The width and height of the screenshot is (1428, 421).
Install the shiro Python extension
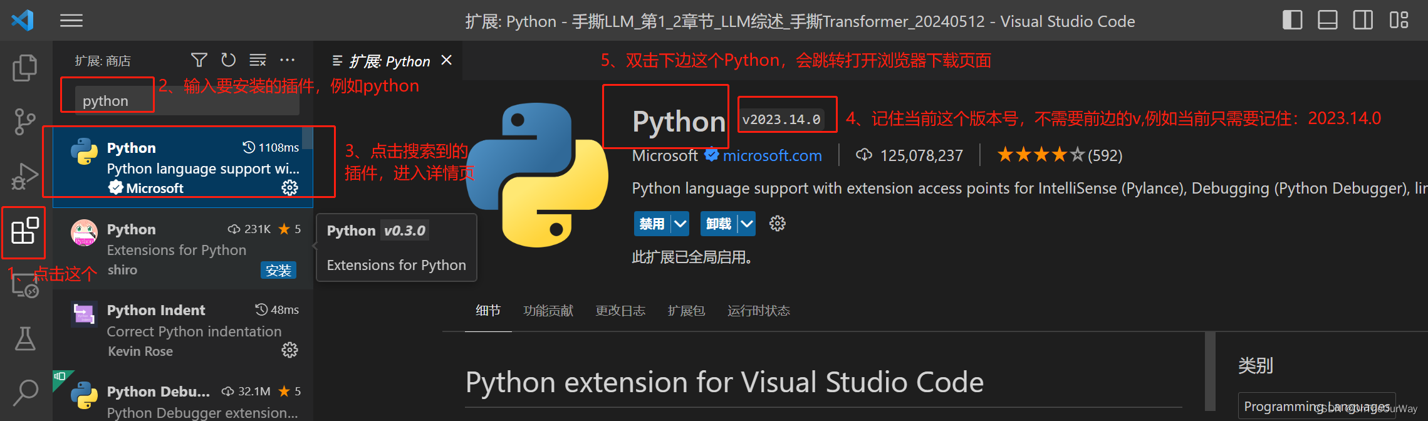(x=278, y=270)
